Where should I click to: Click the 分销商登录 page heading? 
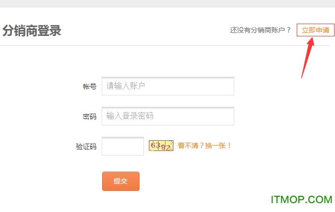[32, 30]
